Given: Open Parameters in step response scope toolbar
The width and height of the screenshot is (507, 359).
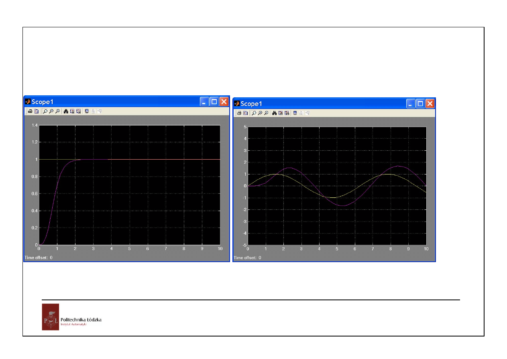Looking at the screenshot, I should pyautogui.click(x=36, y=111).
